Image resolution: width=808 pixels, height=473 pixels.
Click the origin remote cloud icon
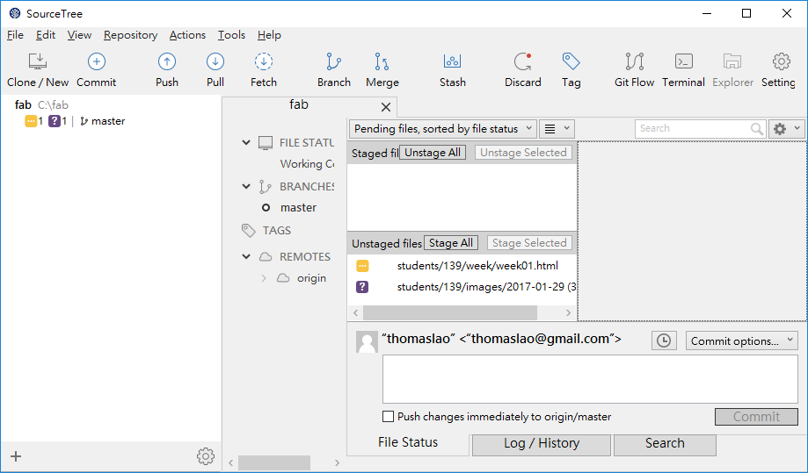pos(283,278)
